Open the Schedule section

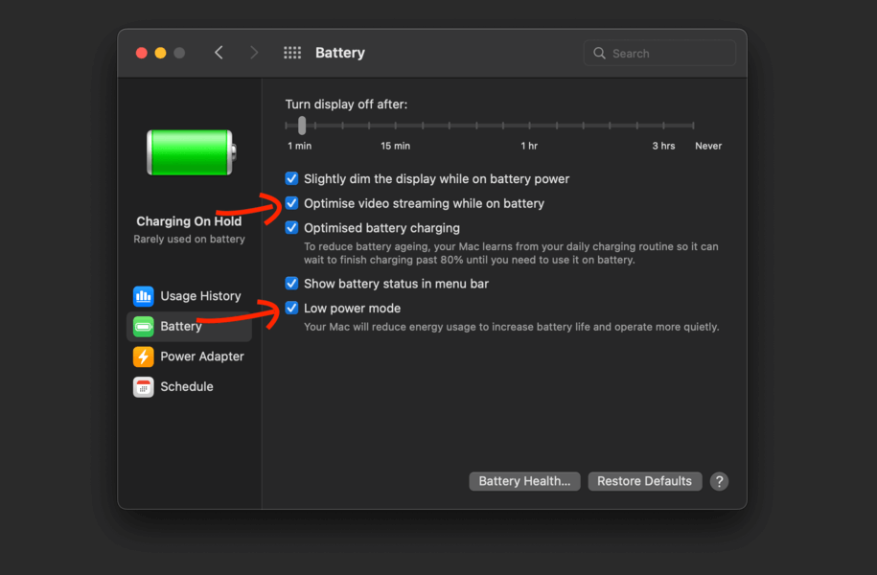[189, 386]
